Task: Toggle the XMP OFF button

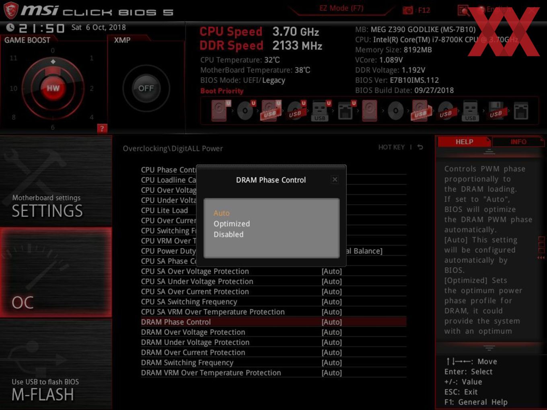Action: [x=146, y=88]
